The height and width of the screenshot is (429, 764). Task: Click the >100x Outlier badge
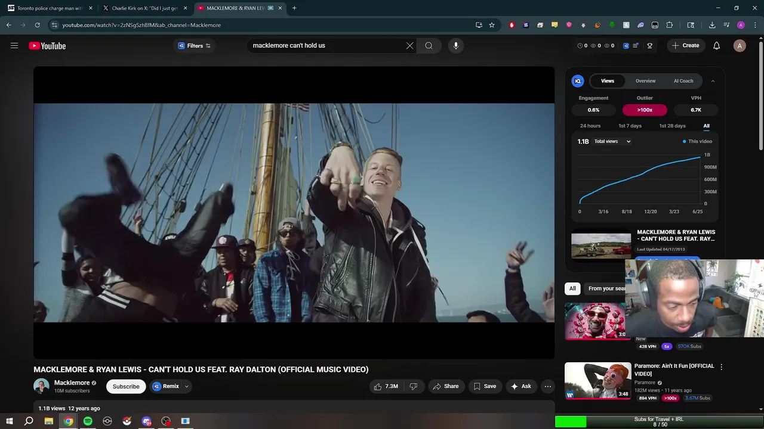(x=645, y=110)
